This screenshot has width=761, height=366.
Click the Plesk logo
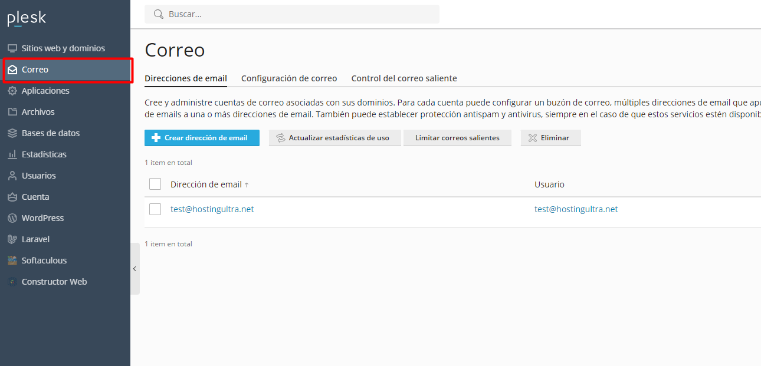27,19
